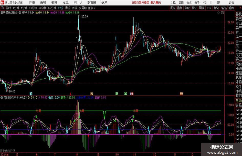This screenshot has height=156, width=242.
Task: Open the 公式 menu
Action: coord(189,3)
